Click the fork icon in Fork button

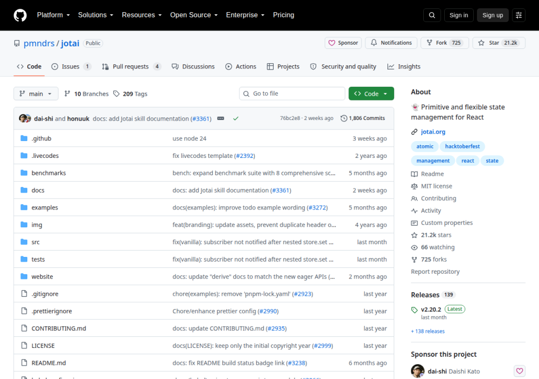tap(430, 43)
